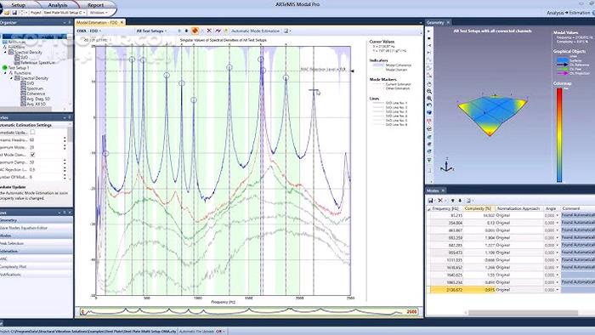Switch to the Report ribbon tab
Viewport: 595px width, 335px height.
tap(95, 5)
